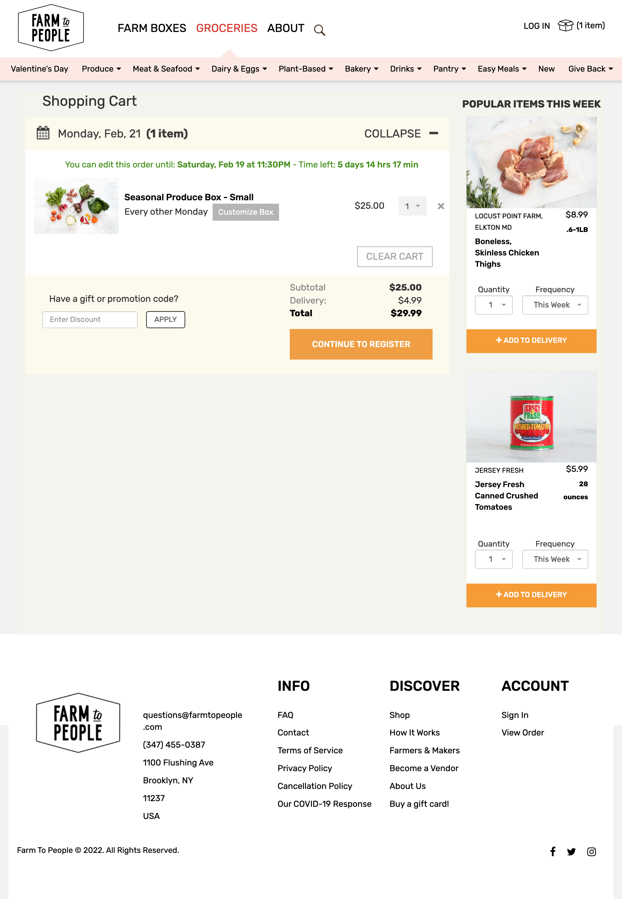Open the search magnifier icon

pos(319,30)
